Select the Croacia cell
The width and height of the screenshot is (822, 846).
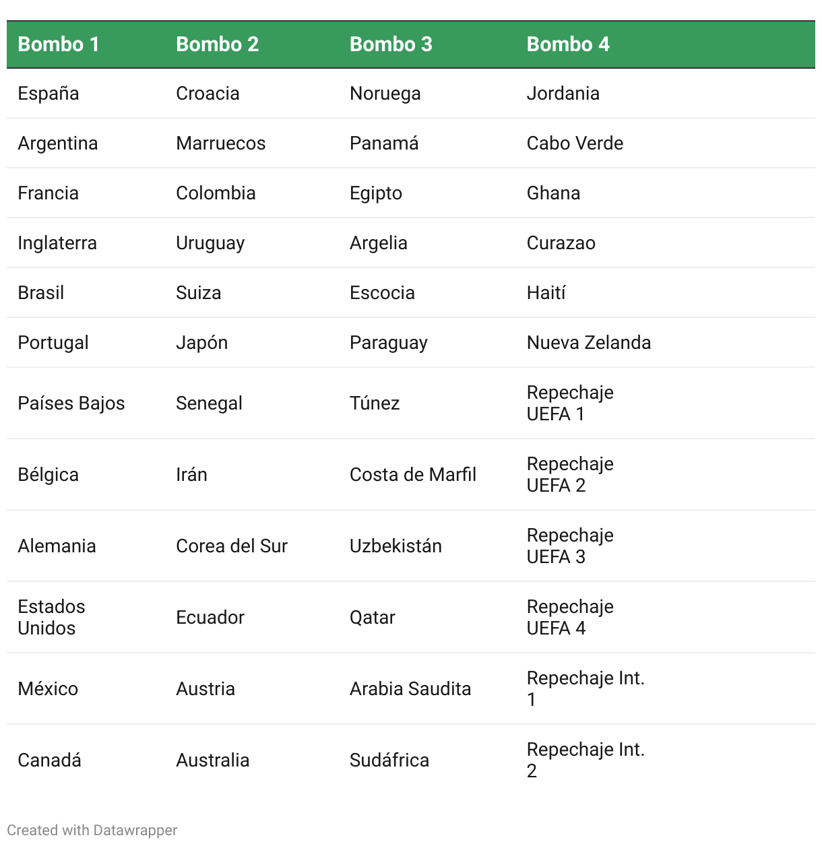point(208,94)
